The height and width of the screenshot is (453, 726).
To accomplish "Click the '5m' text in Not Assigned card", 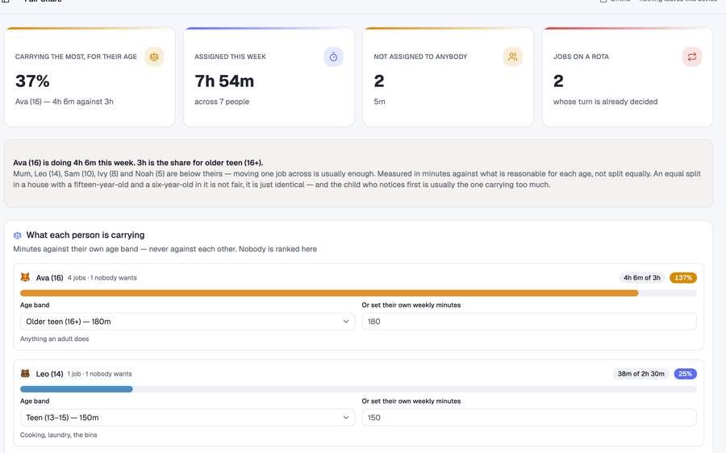I will (x=379, y=102).
